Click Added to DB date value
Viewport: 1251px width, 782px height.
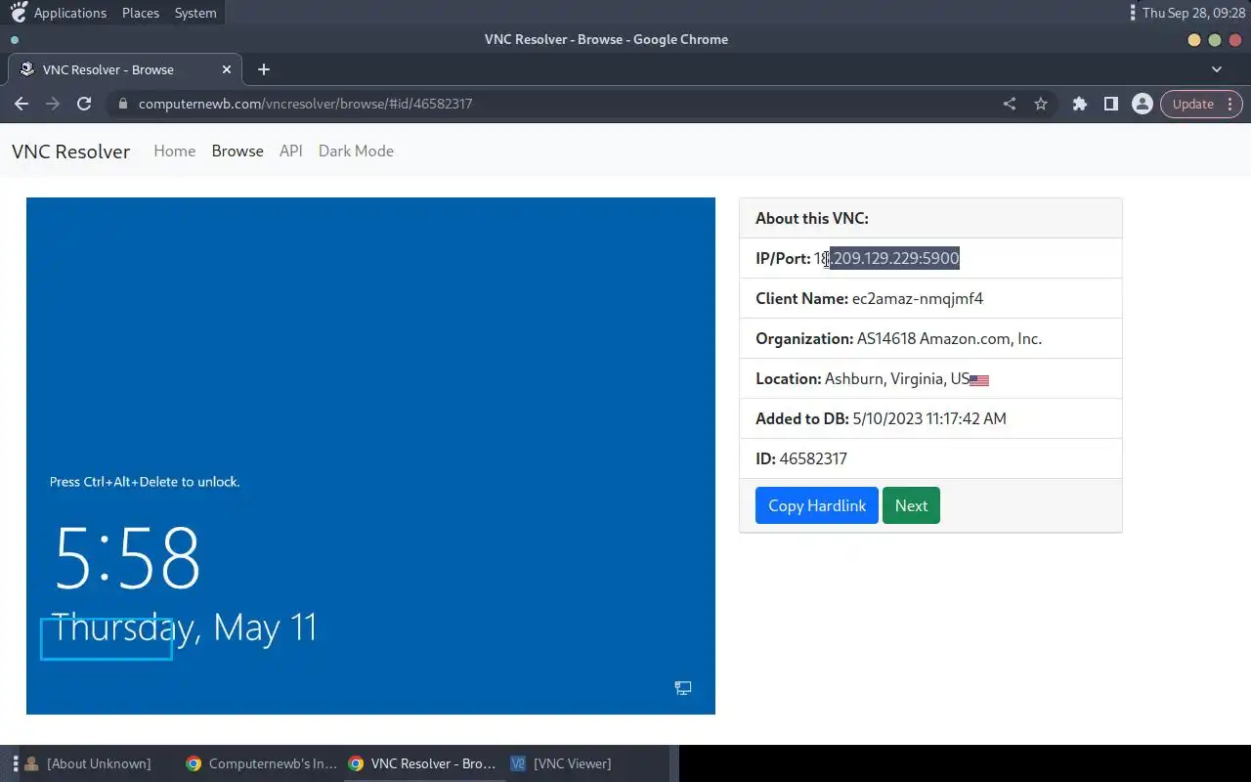[x=929, y=418]
